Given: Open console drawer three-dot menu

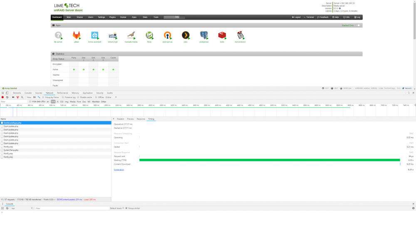Looking at the screenshot, I should click(2, 204).
